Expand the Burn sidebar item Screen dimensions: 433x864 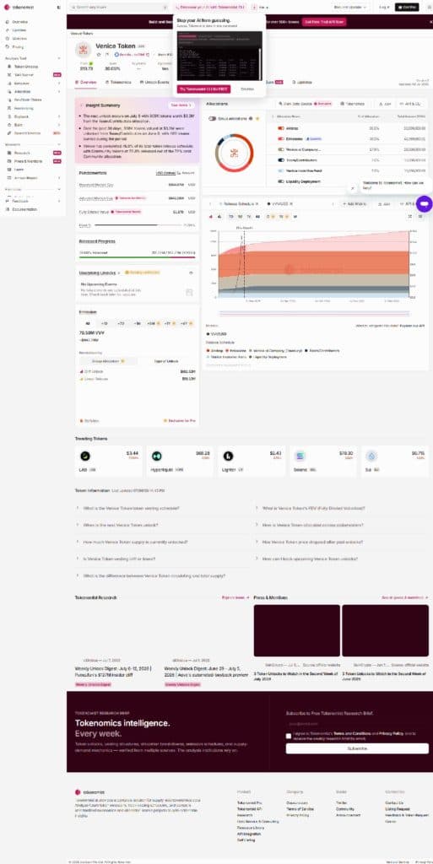(x=59, y=125)
